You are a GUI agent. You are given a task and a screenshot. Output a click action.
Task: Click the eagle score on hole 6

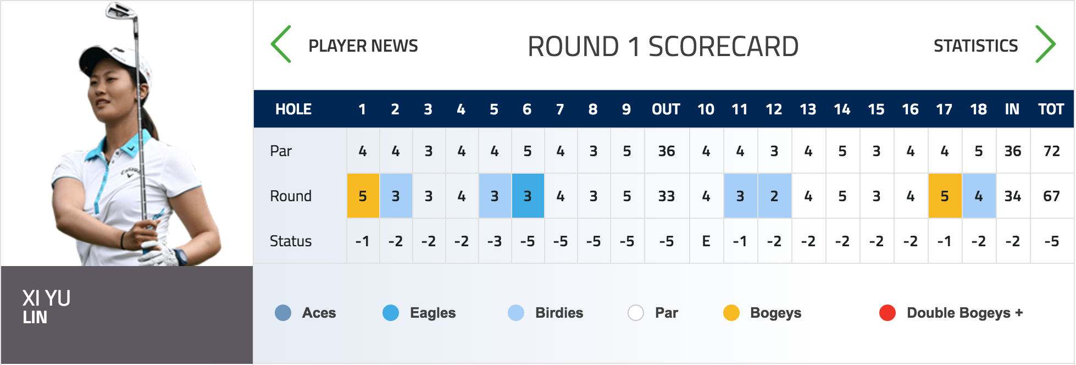point(528,196)
